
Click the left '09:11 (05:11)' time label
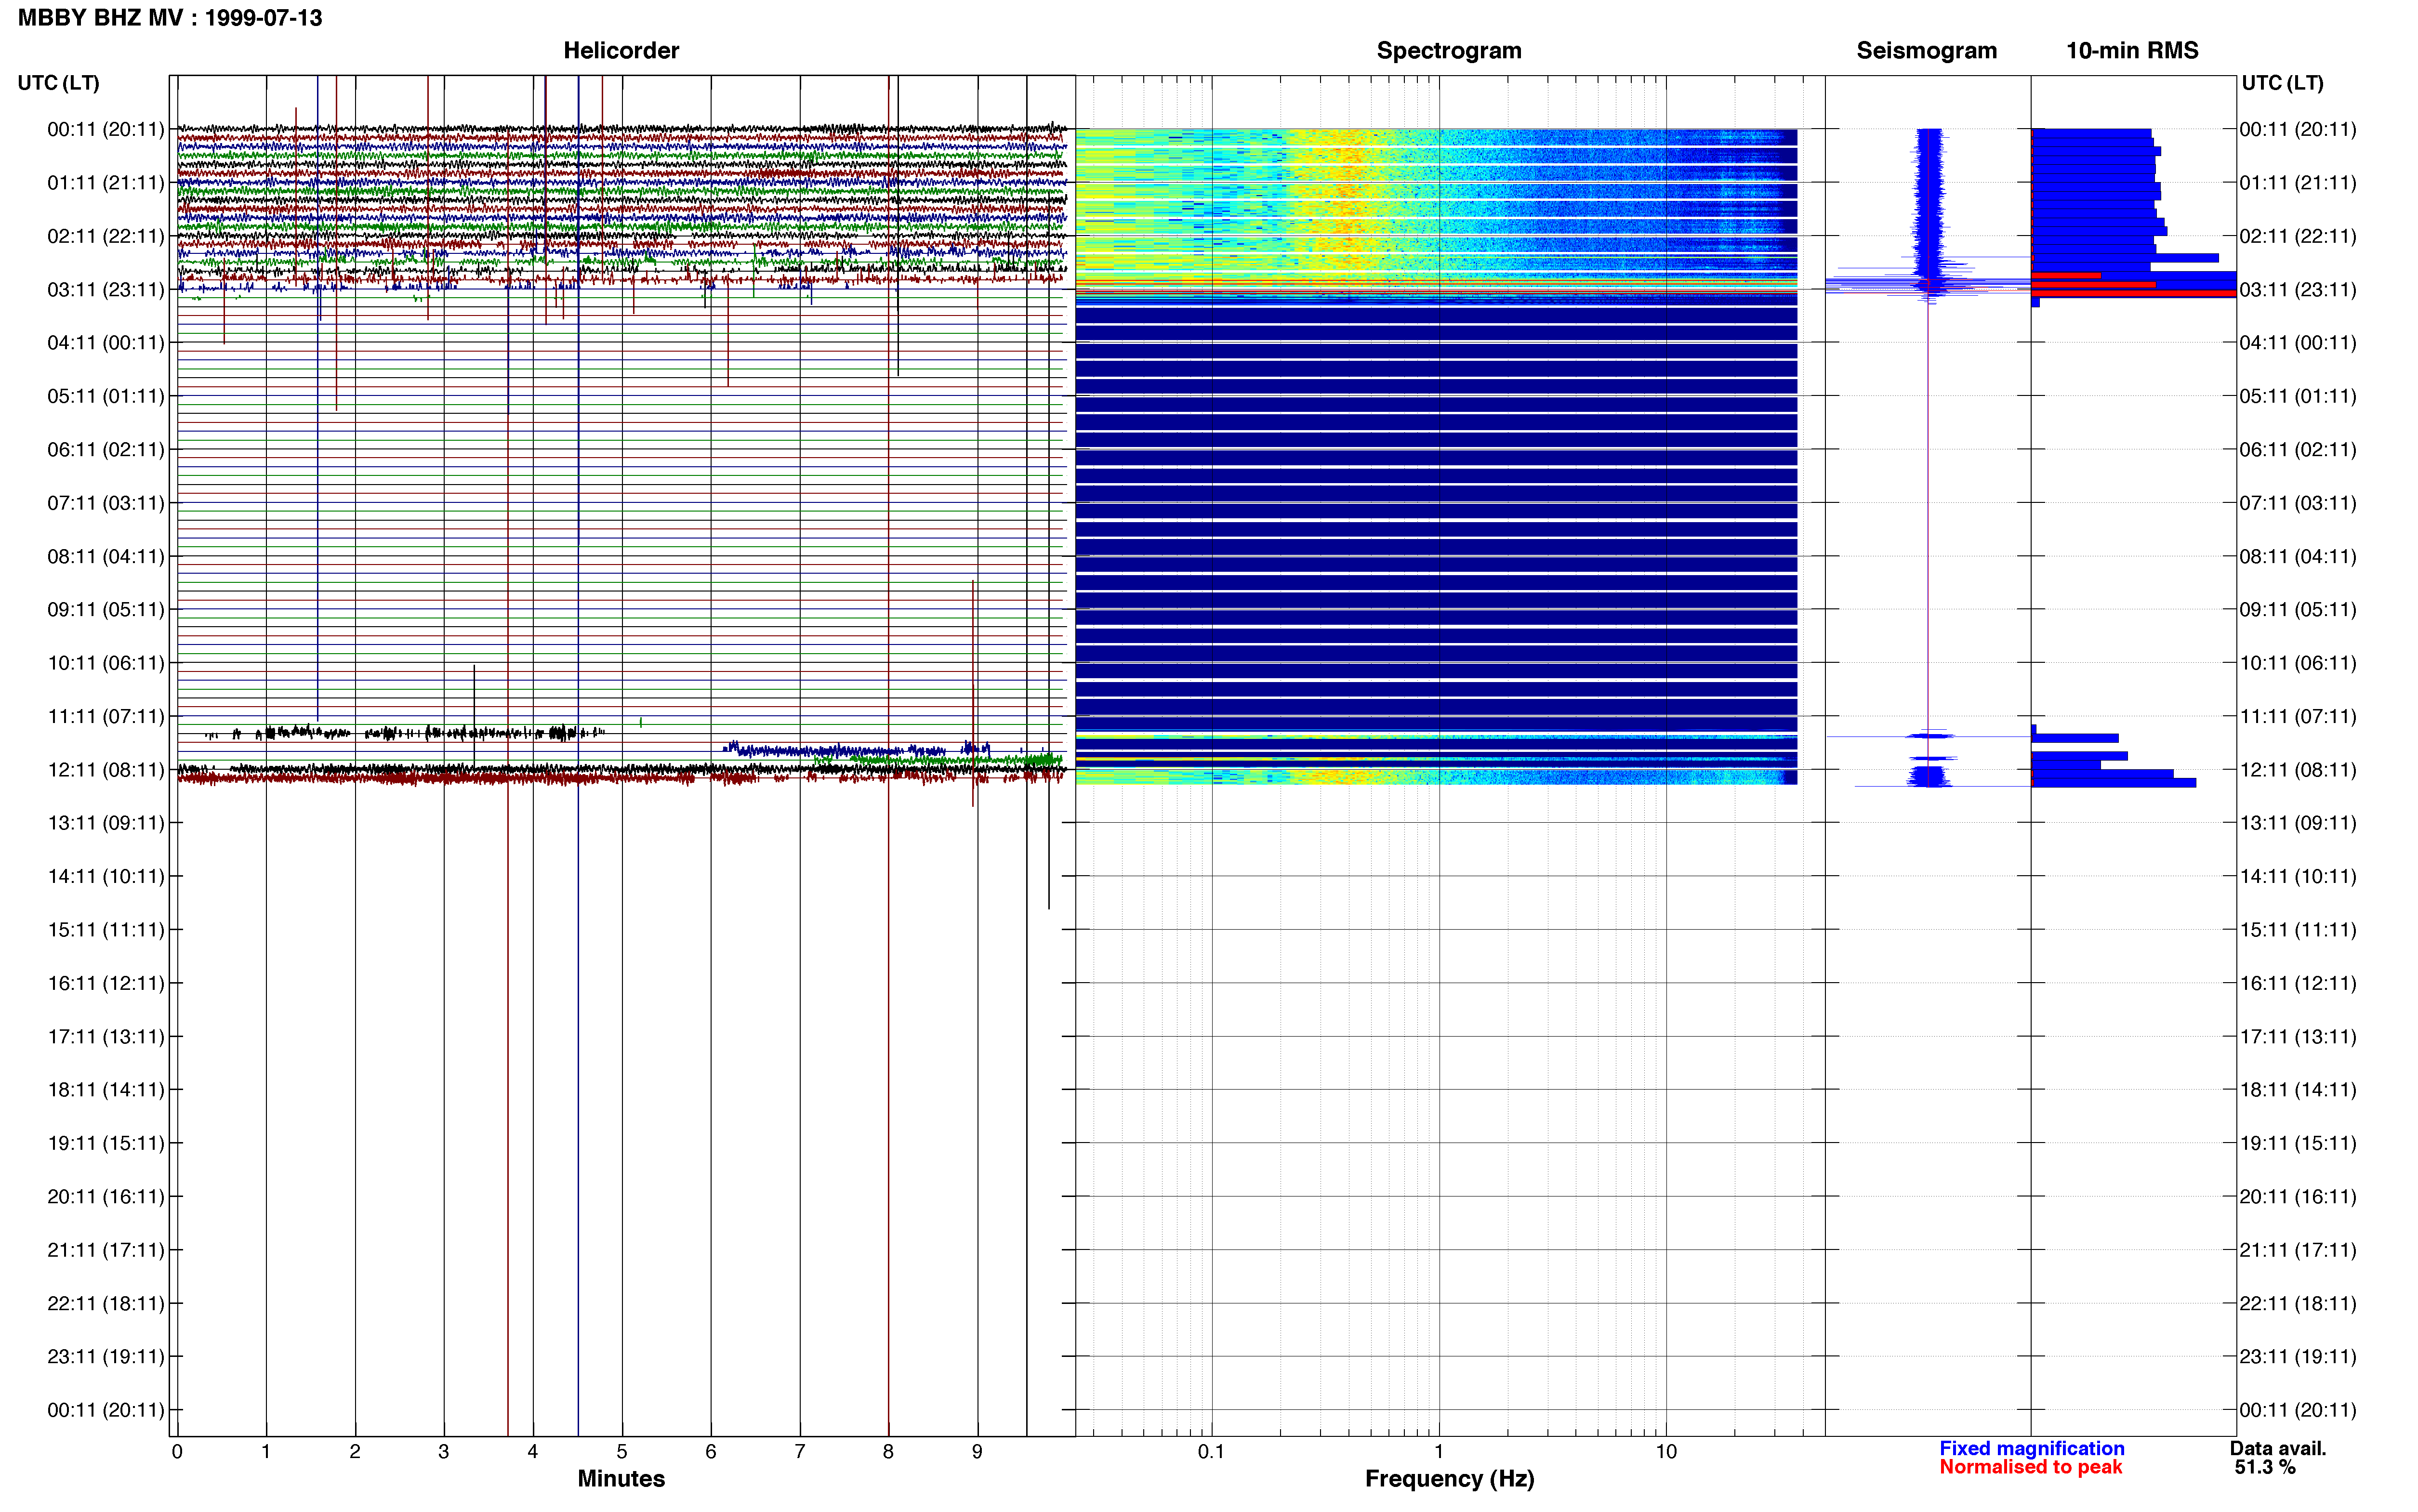point(106,610)
